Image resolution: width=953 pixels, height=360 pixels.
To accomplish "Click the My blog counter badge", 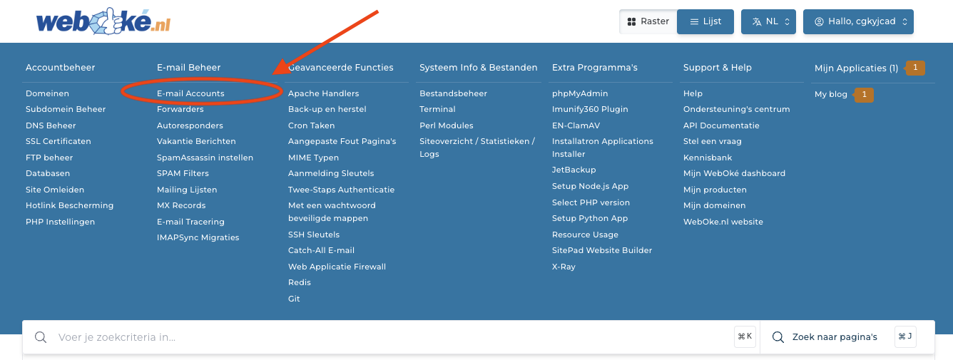I will tap(864, 94).
